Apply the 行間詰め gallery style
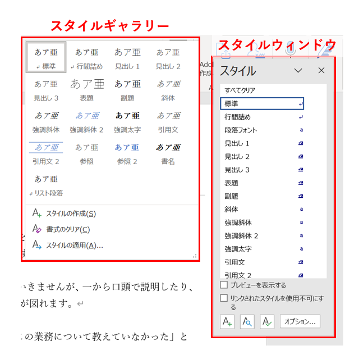The height and width of the screenshot is (359, 359). coord(86,57)
